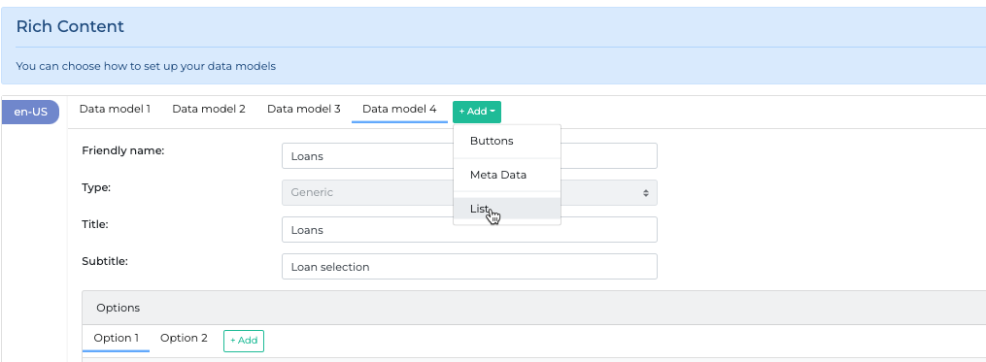Open the Type Generic dropdown

(x=469, y=192)
